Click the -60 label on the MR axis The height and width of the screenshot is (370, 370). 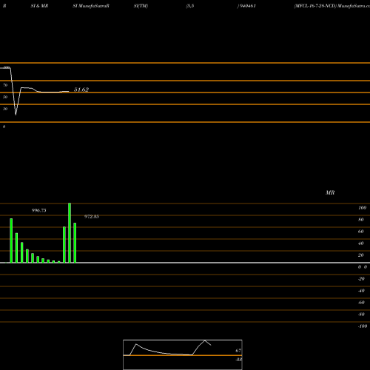pyautogui.click(x=361, y=303)
